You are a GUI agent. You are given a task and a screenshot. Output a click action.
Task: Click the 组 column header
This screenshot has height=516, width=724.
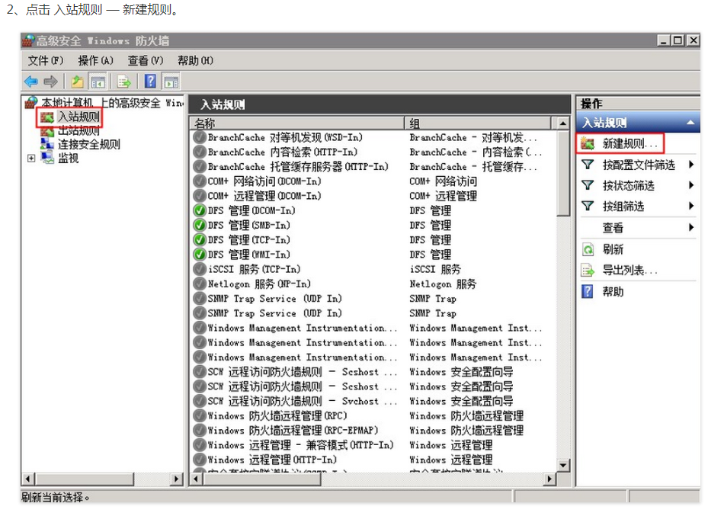click(x=478, y=123)
